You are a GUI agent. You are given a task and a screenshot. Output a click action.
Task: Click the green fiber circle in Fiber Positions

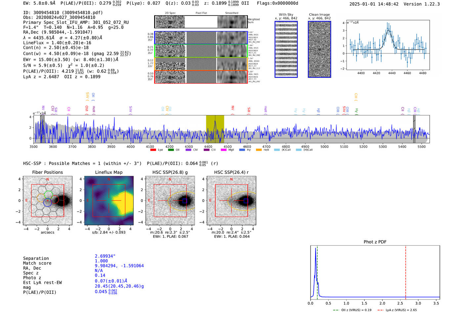49,195
